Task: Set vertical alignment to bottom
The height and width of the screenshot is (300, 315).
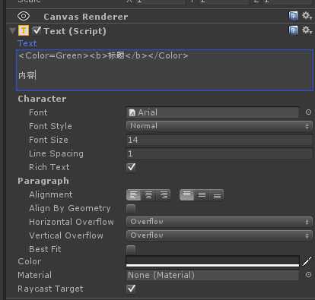Action: (217, 195)
